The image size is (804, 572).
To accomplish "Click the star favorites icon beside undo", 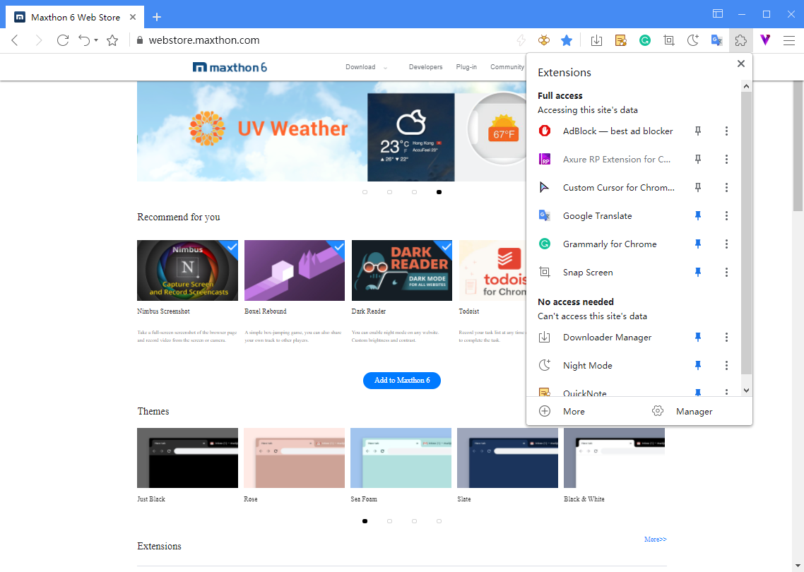I will [x=112, y=40].
